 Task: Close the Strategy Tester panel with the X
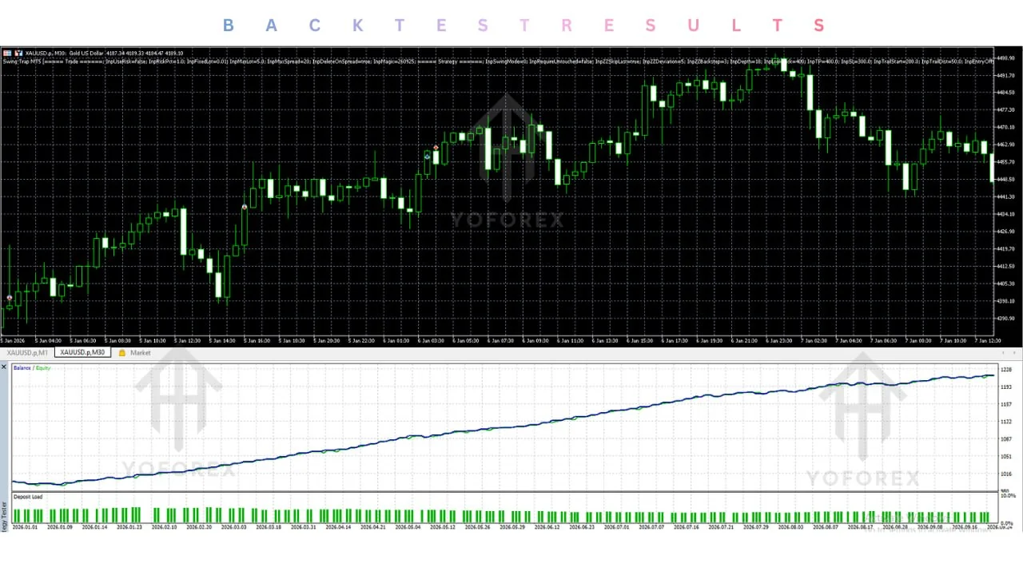(x=4, y=367)
